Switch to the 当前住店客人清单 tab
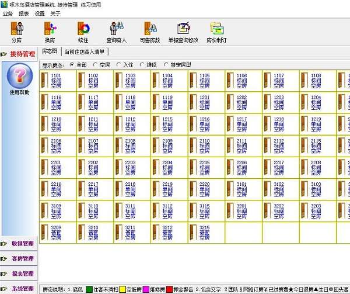The height and width of the screenshot is (294, 350). [x=85, y=52]
